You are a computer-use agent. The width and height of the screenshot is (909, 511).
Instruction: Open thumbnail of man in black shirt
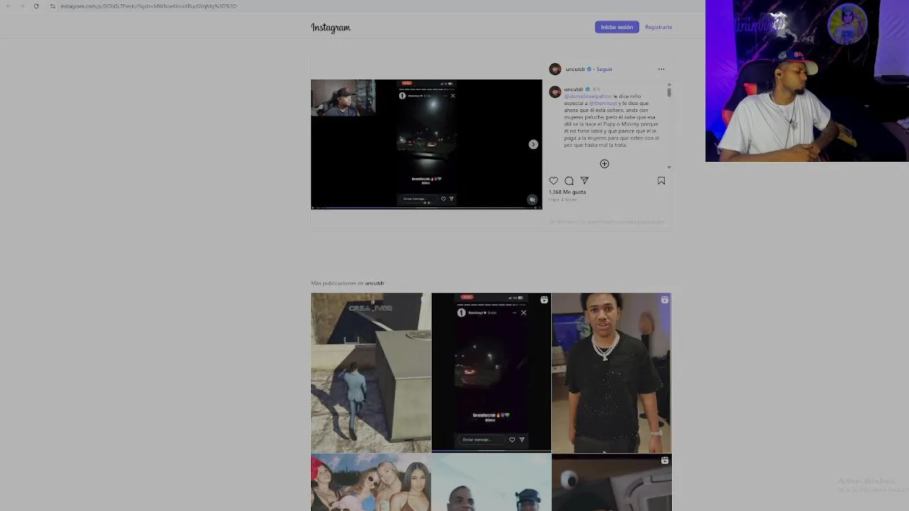click(611, 373)
